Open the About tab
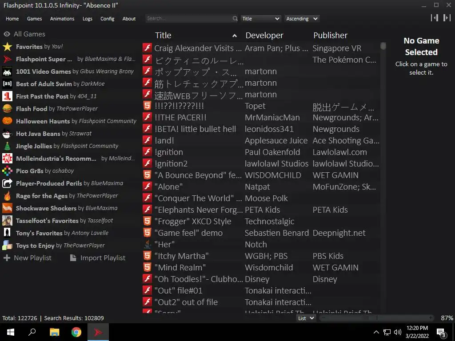This screenshot has height=341, width=455. (129, 19)
